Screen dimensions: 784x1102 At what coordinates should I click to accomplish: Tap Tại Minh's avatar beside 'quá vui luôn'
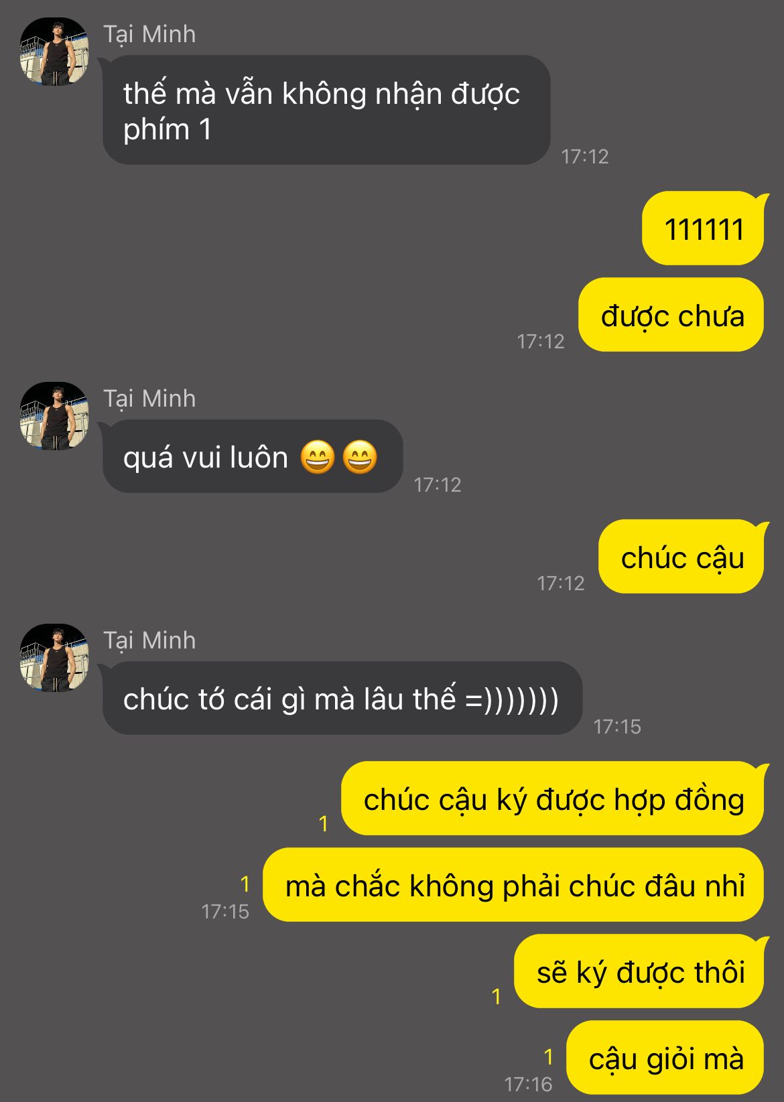click(x=54, y=416)
